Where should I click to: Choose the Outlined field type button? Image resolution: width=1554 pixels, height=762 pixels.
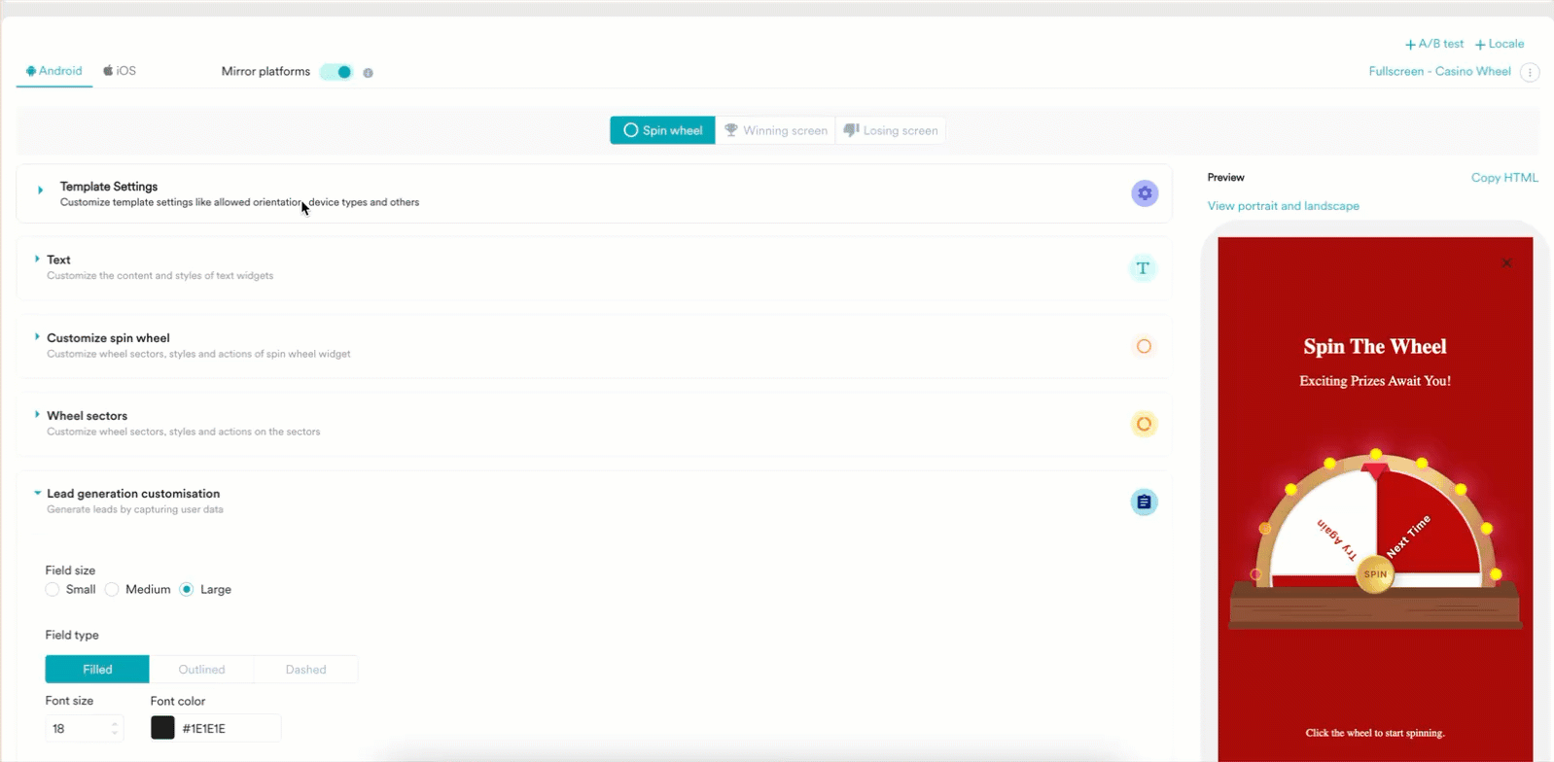coord(201,670)
